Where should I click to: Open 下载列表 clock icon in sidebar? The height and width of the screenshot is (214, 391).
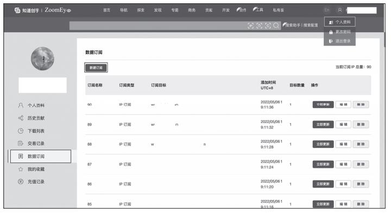21,131
